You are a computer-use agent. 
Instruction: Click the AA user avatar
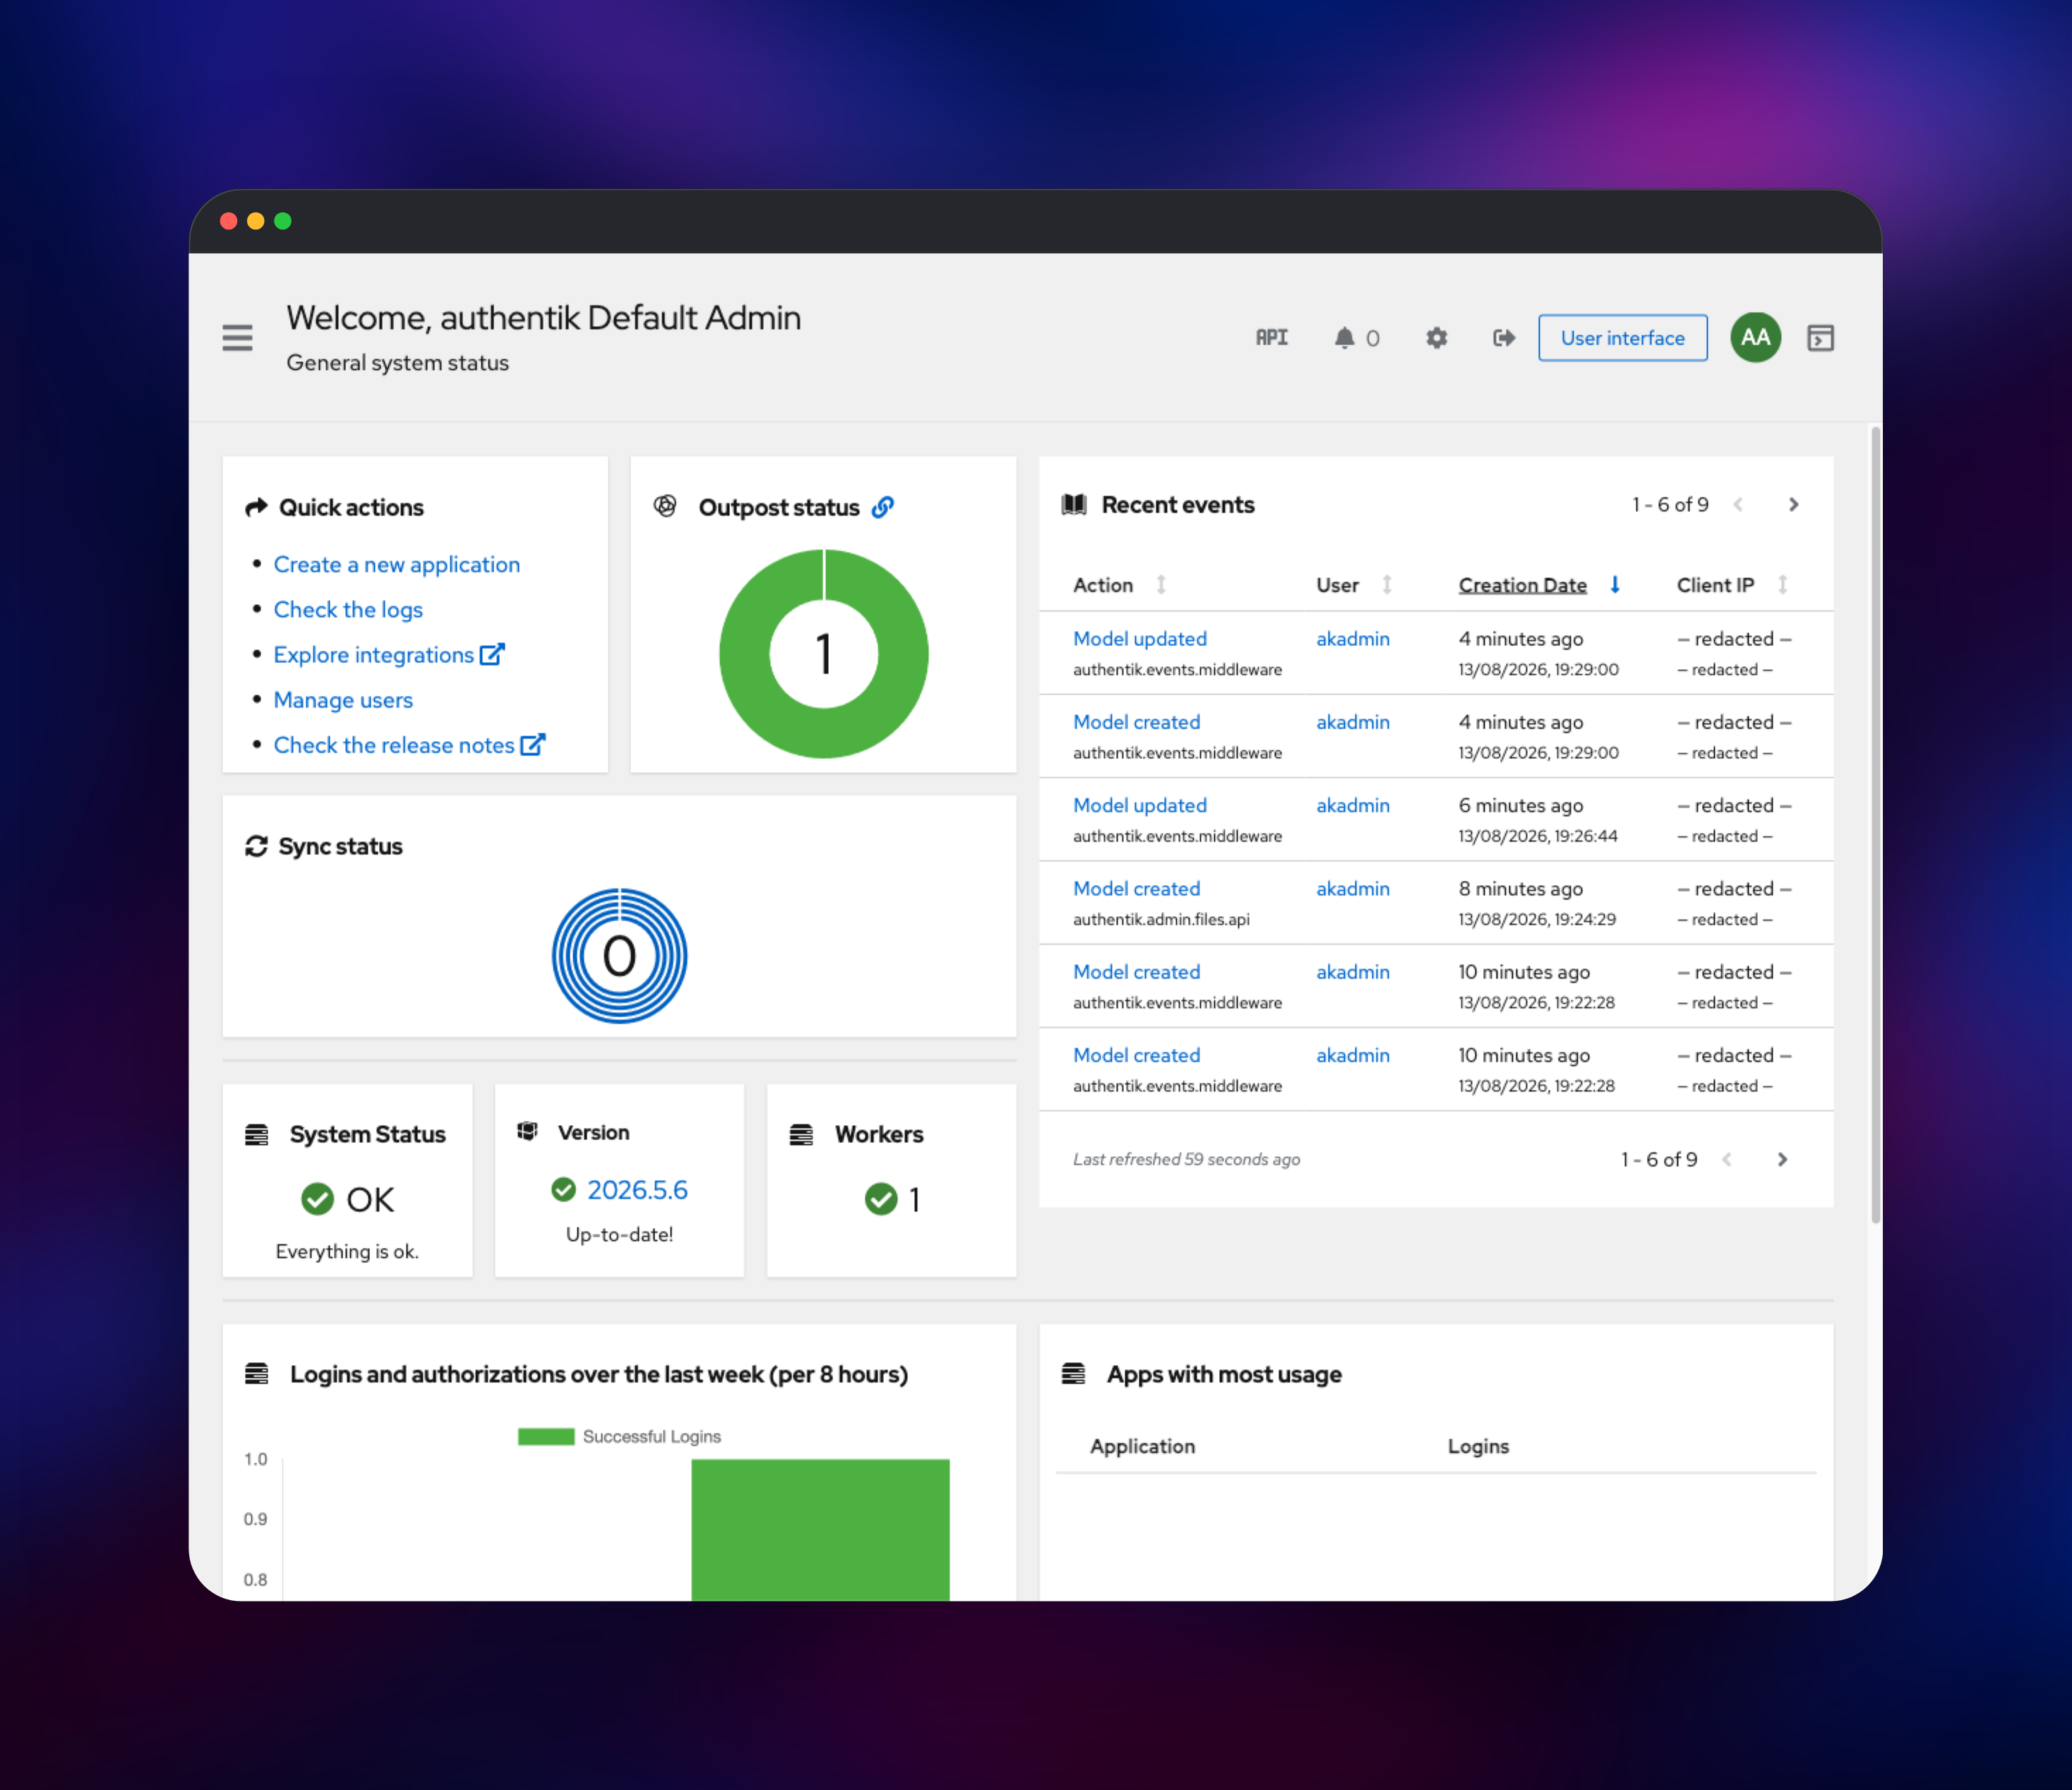1755,338
